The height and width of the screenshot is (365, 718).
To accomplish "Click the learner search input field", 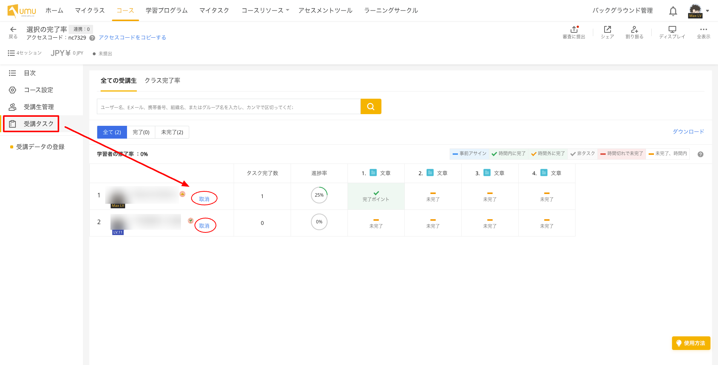I will (x=228, y=107).
